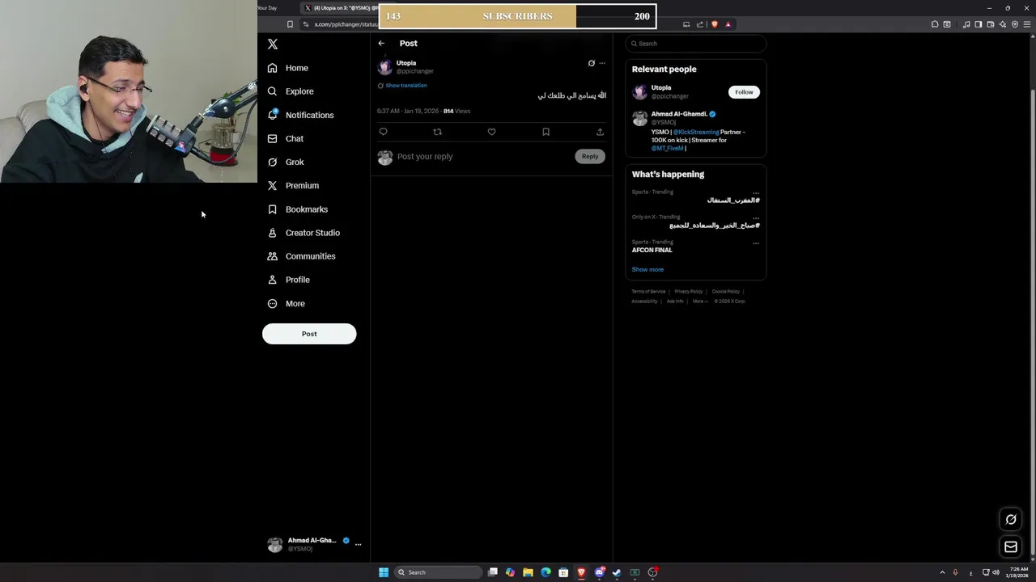Click the X search box

click(695, 44)
